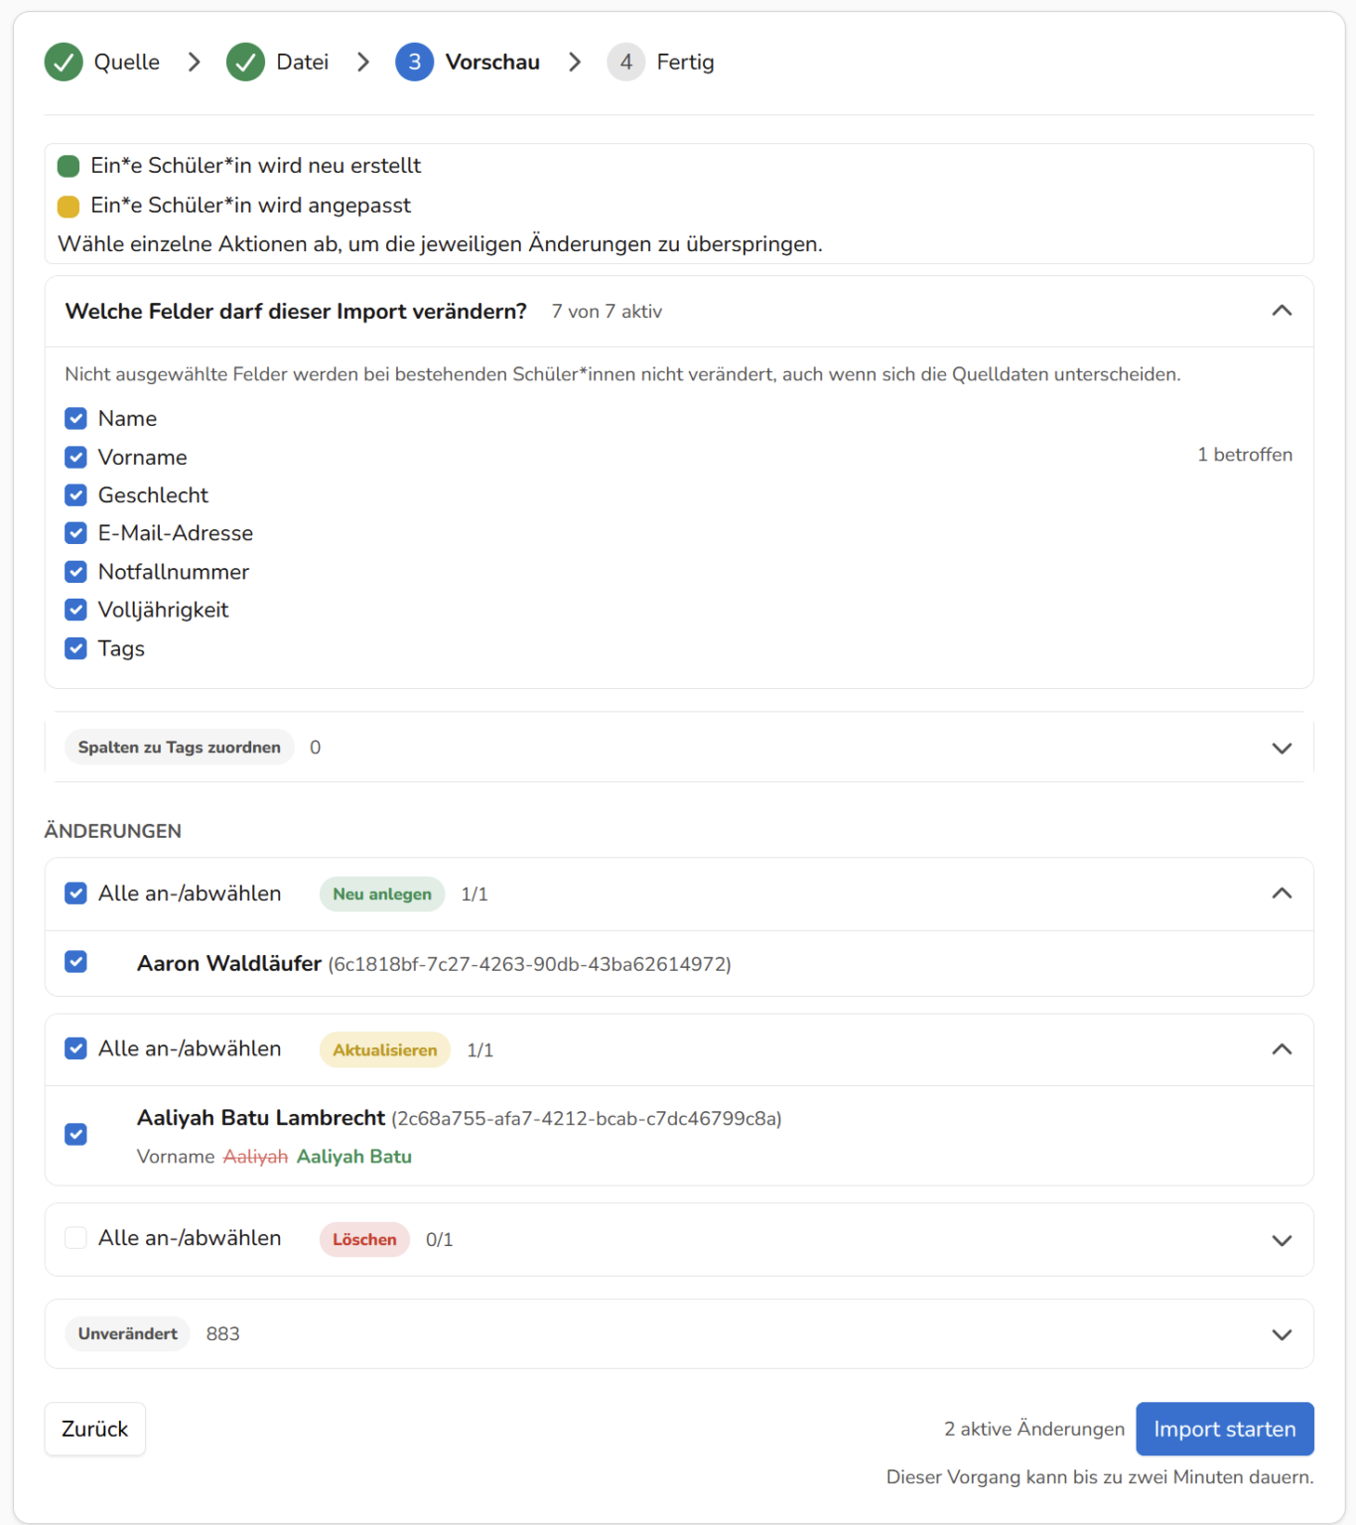Expand the Löschen changes group

(x=1282, y=1240)
